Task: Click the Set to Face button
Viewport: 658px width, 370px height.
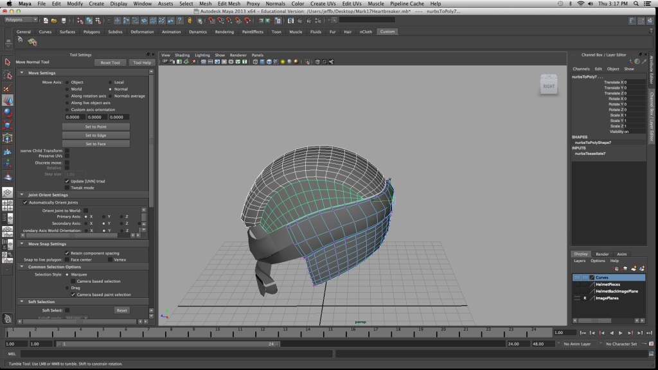Action: (x=96, y=144)
